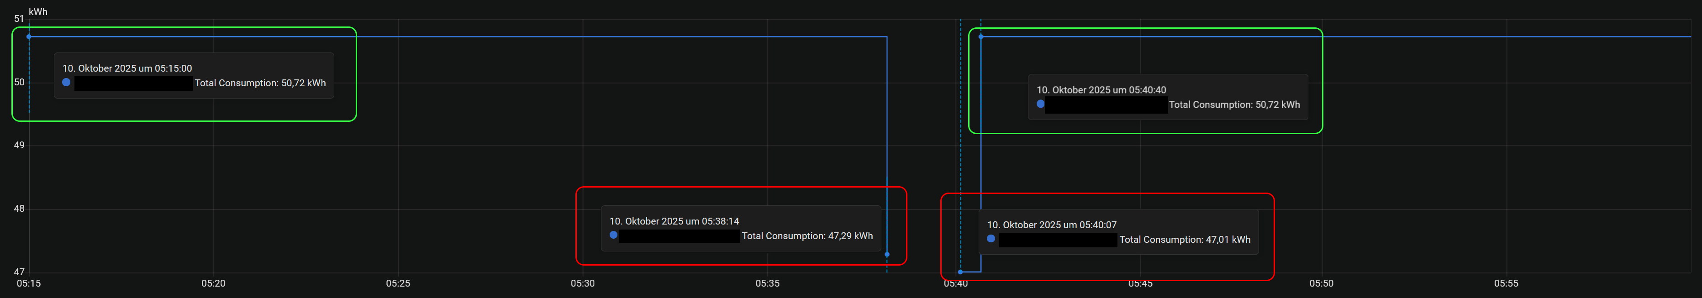
Task: Click the 49 value on the y-axis
Action: click(x=19, y=146)
